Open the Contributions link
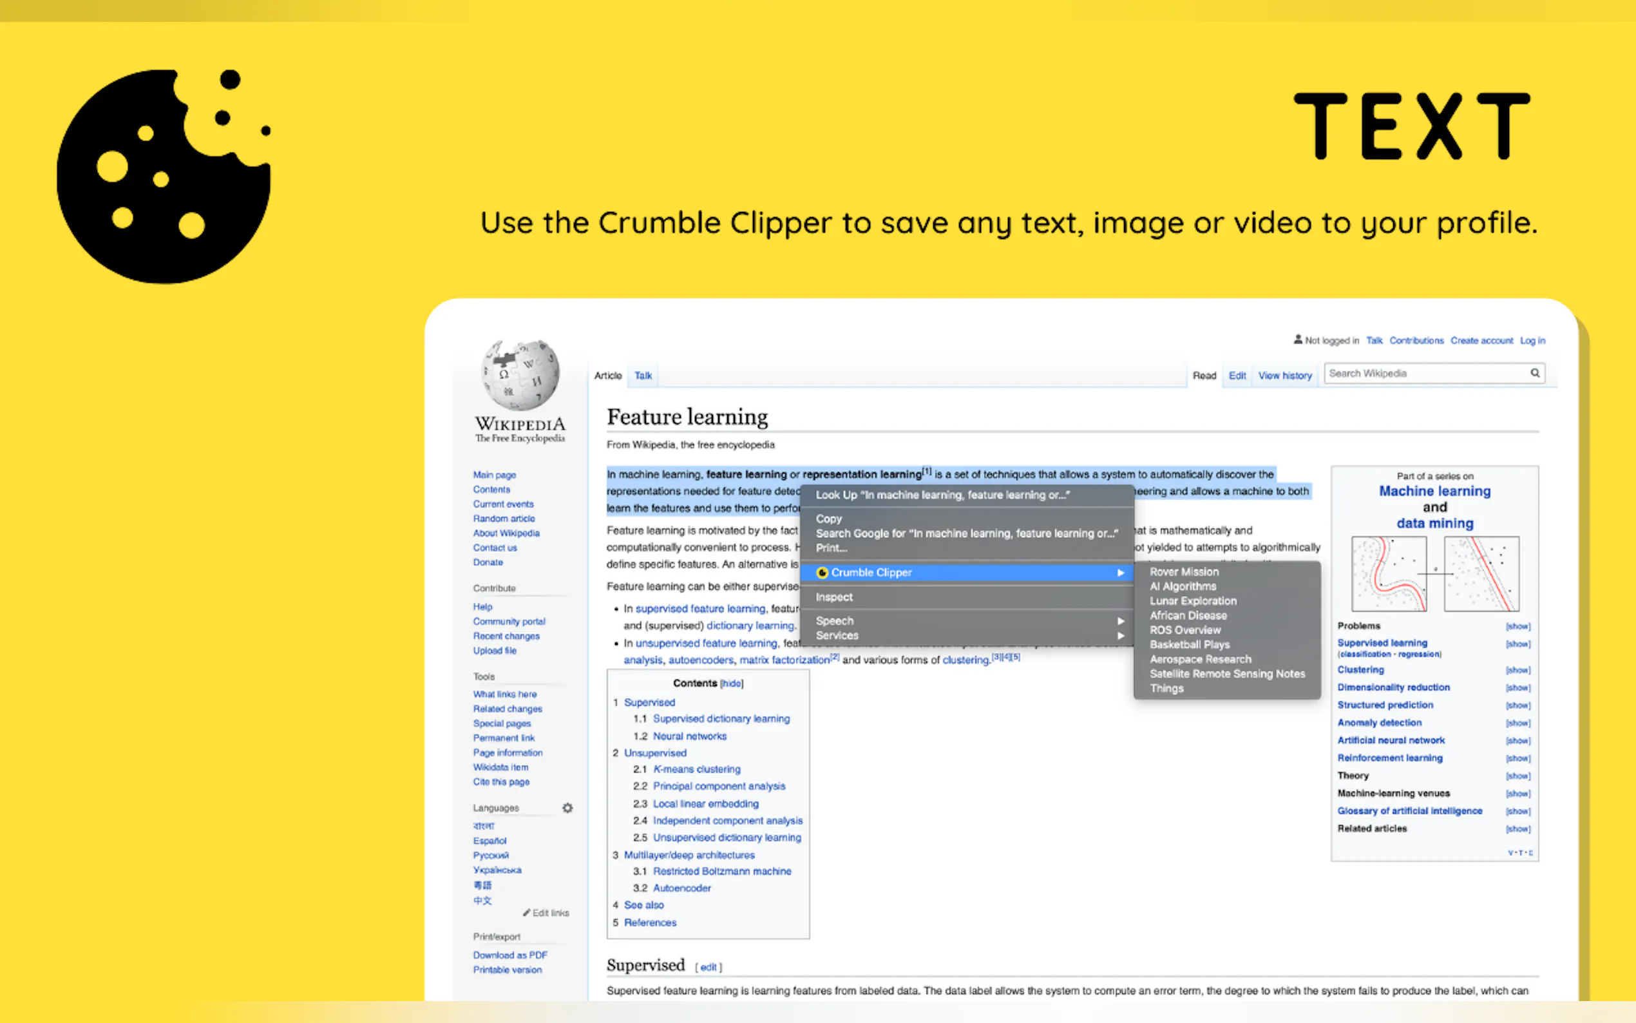The width and height of the screenshot is (1636, 1023). click(1416, 340)
